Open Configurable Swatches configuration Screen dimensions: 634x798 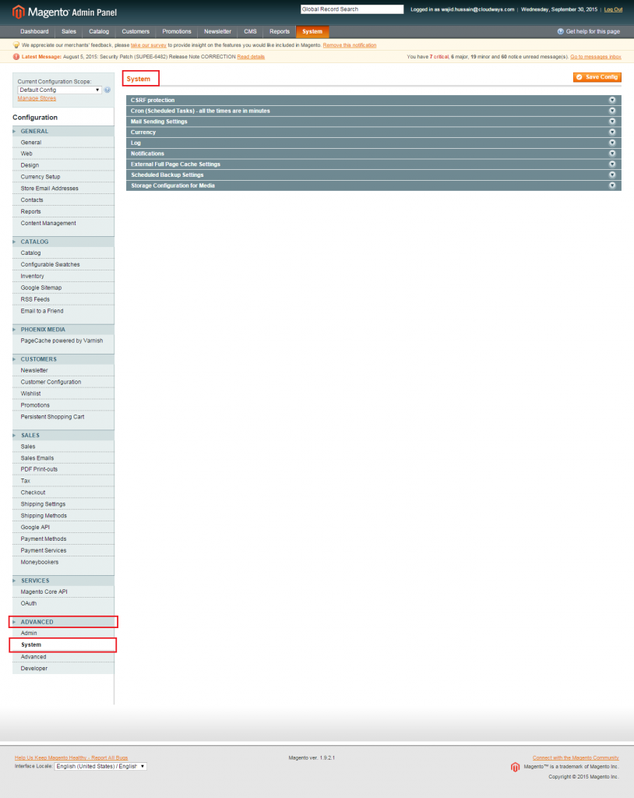click(63, 265)
